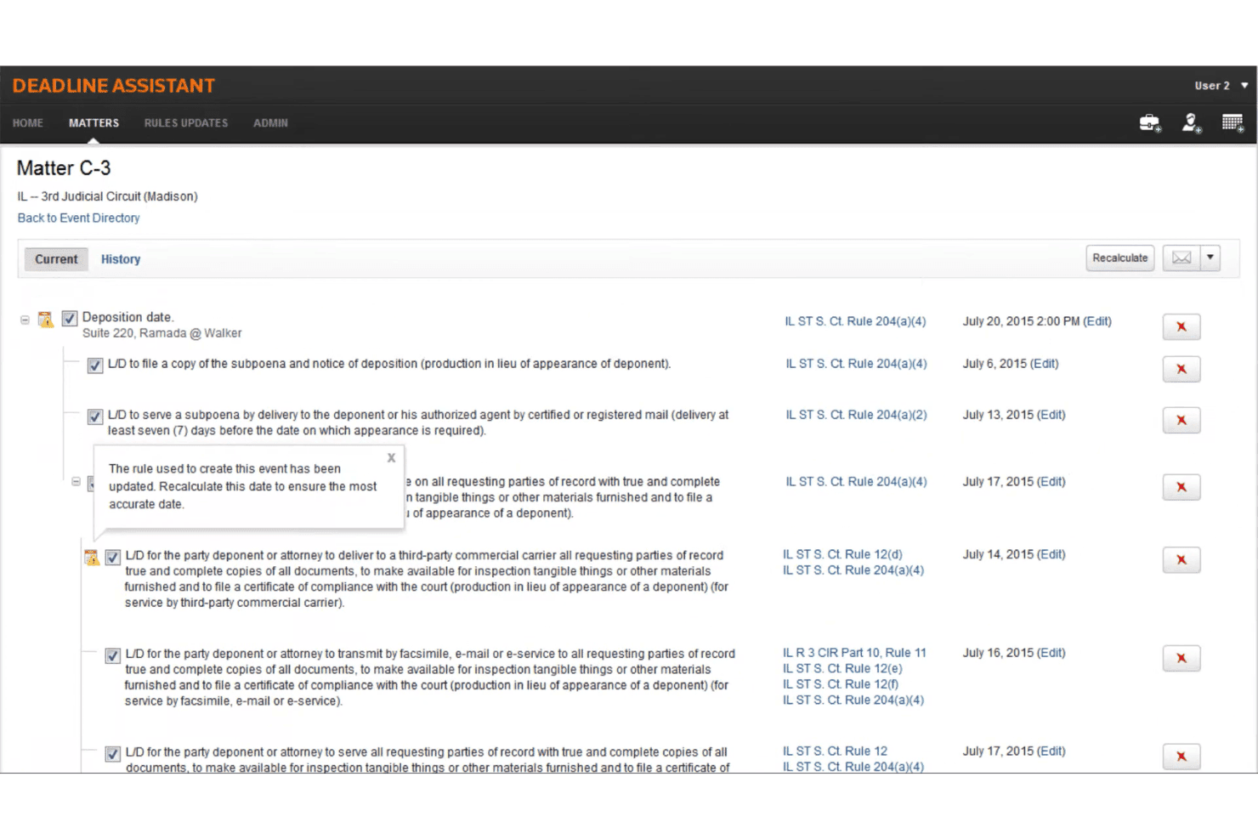Image resolution: width=1258 pixels, height=839 pixels.
Task: Edit the July 20, 2015 2:00 PM date
Action: (x=1097, y=321)
